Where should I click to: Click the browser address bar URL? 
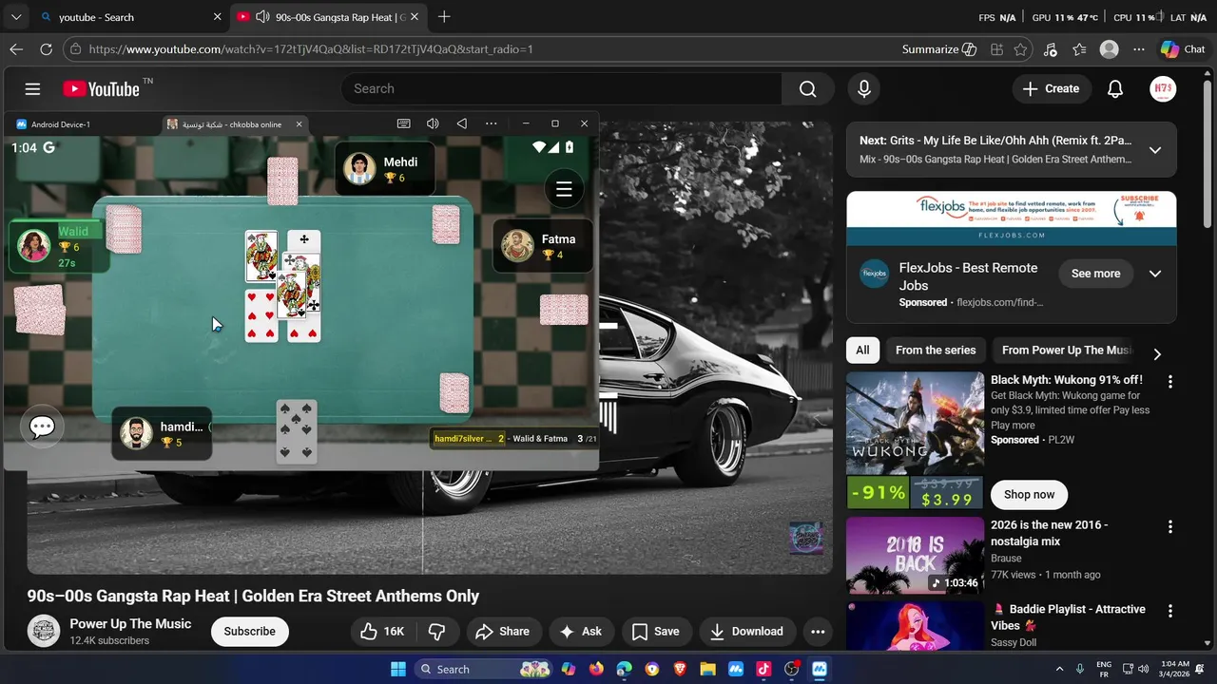(x=311, y=49)
